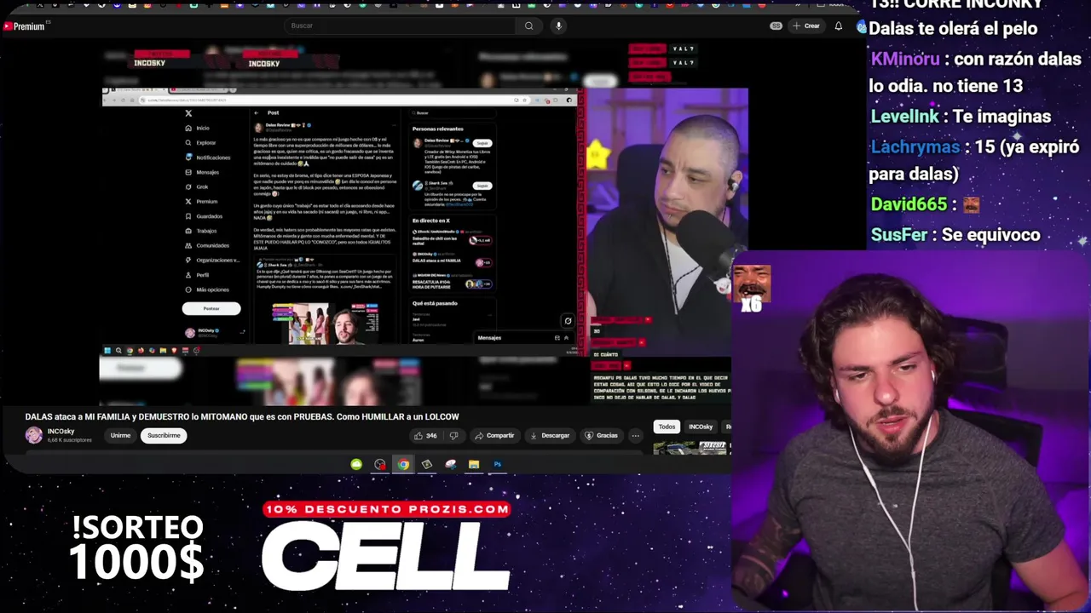Expand Más opciones in the X sidebar
Image resolution: width=1091 pixels, height=613 pixels.
[x=207, y=289]
